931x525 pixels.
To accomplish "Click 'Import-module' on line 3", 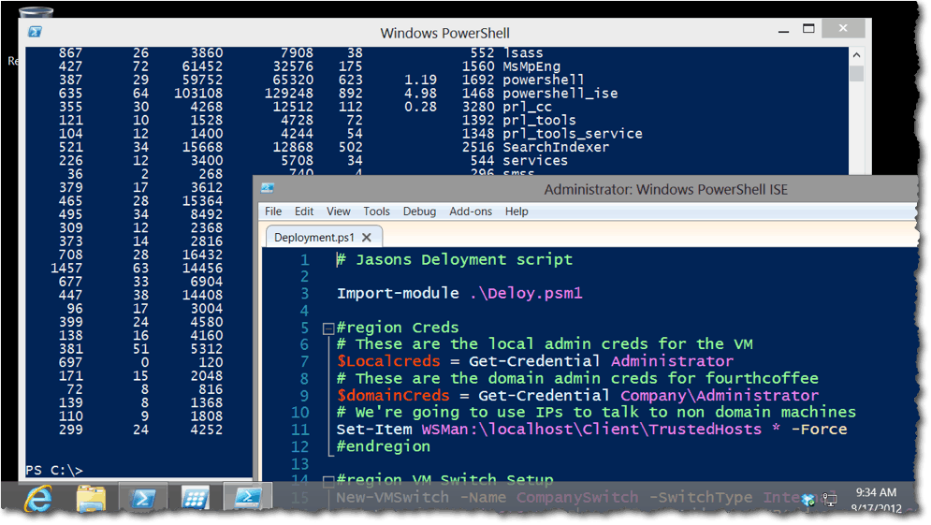I will (x=398, y=294).
